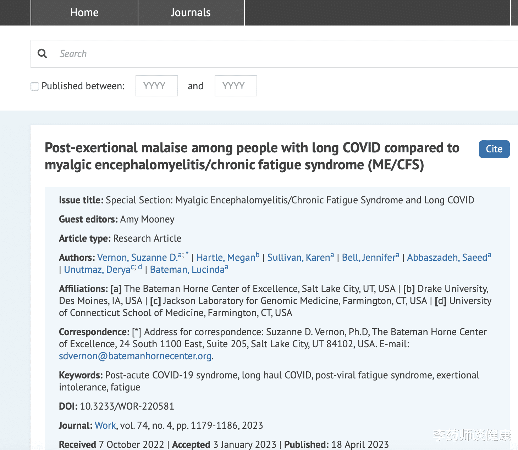Open author Abbaszadeh, Saeed link

[447, 258]
